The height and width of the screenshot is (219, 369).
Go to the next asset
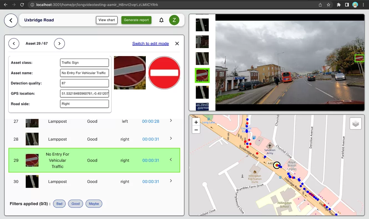[x=59, y=44]
